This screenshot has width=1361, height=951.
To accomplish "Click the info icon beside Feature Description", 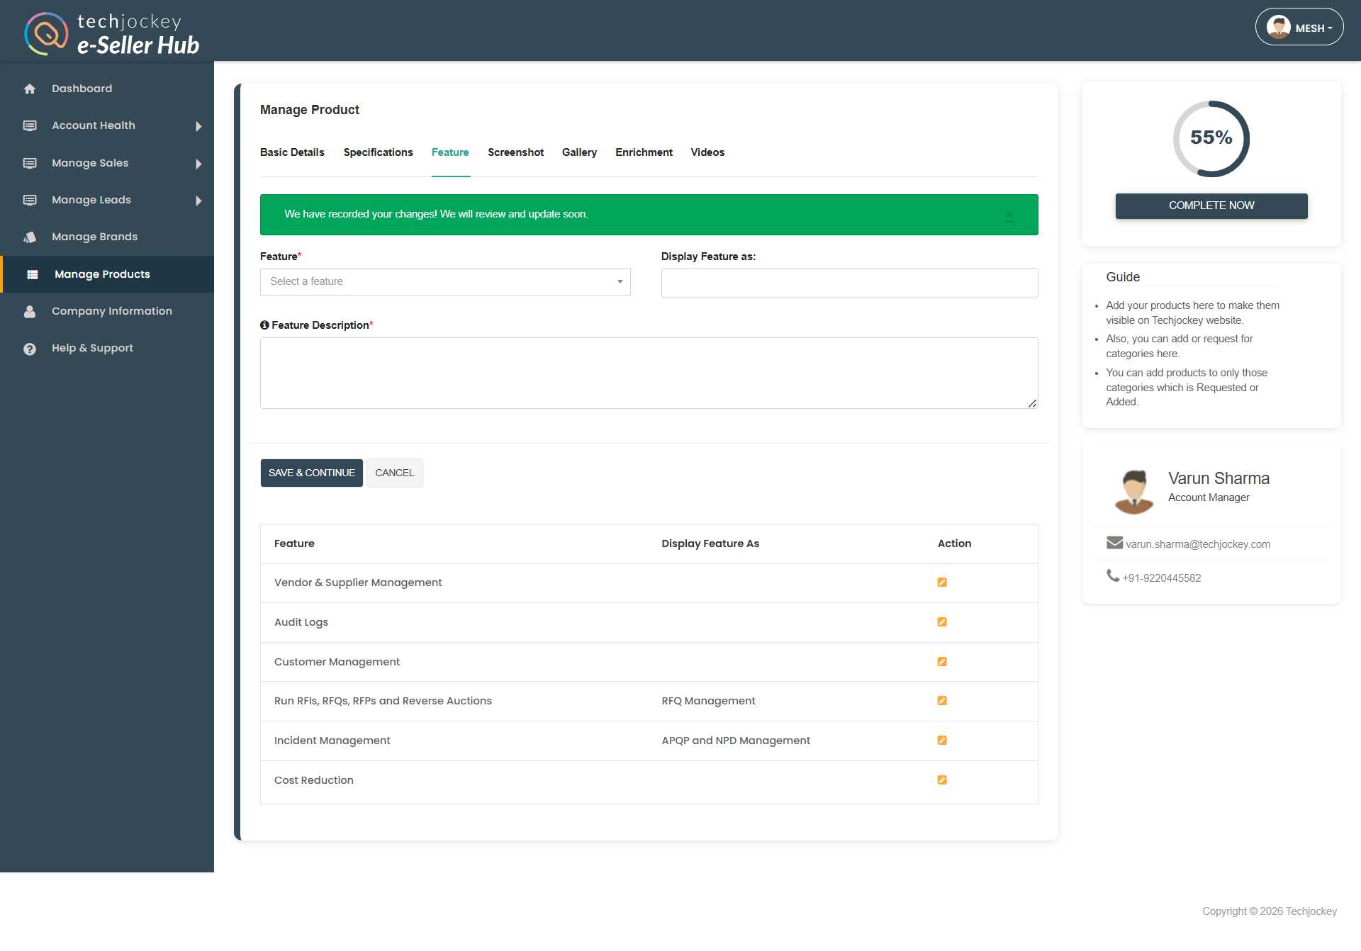I will (x=264, y=325).
